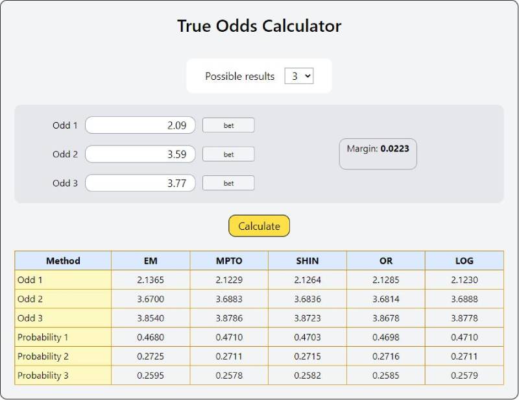Focus the Odd 3 input box

point(140,183)
